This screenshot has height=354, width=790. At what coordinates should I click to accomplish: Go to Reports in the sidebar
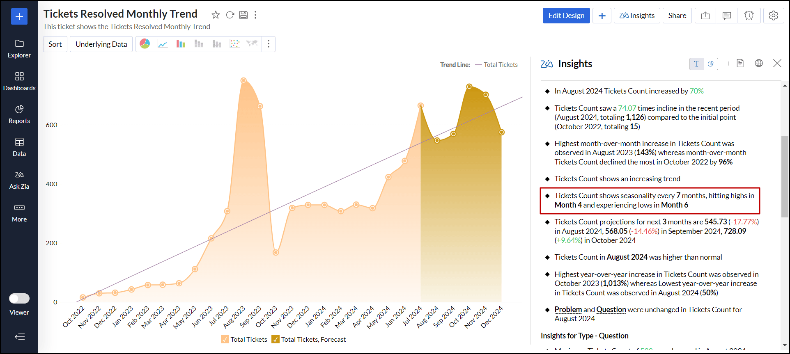click(19, 114)
